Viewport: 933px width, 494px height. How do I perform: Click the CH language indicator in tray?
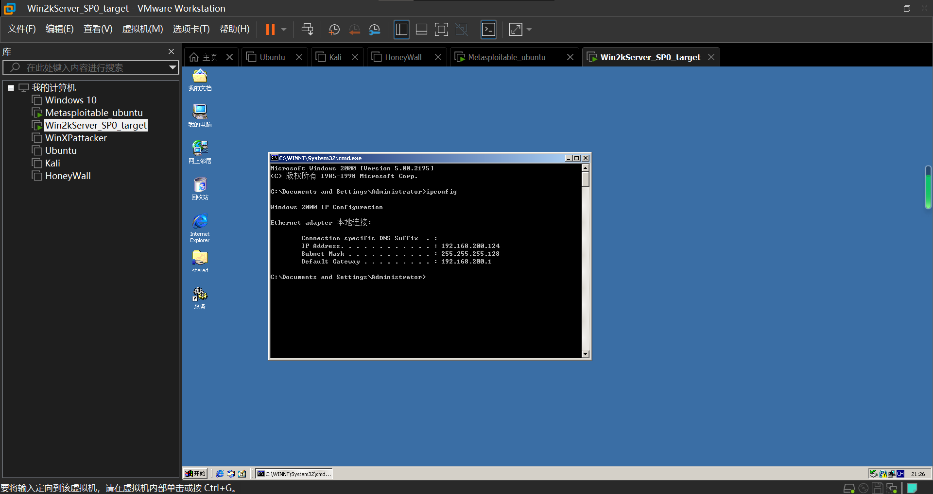point(900,474)
